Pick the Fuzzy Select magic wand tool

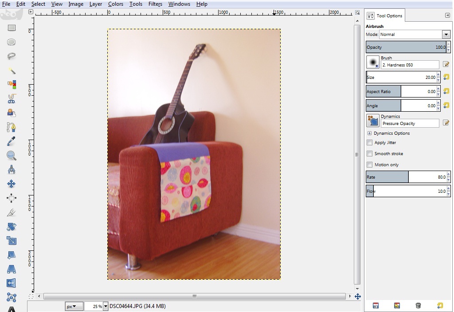tap(12, 70)
